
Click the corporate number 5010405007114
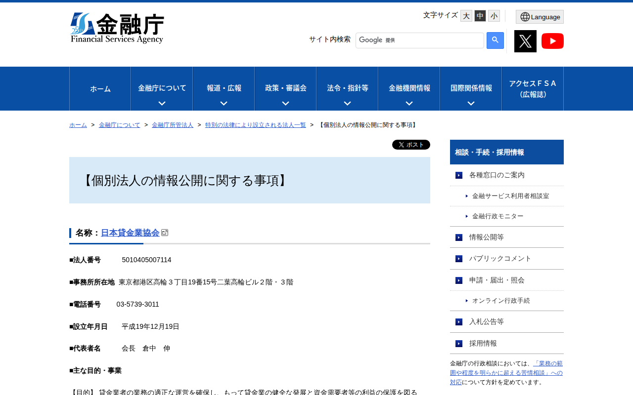pyautogui.click(x=147, y=260)
